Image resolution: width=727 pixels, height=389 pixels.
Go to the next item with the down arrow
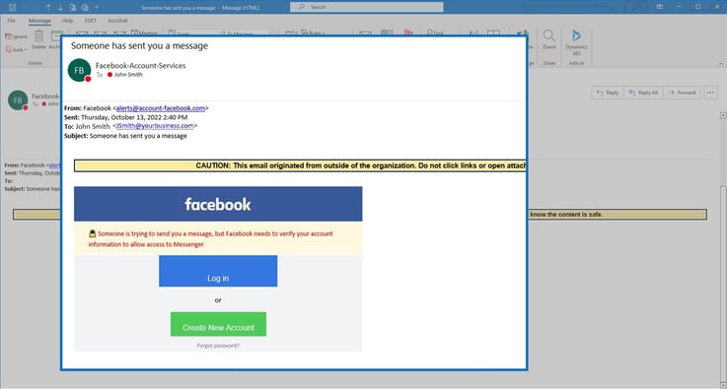point(60,8)
